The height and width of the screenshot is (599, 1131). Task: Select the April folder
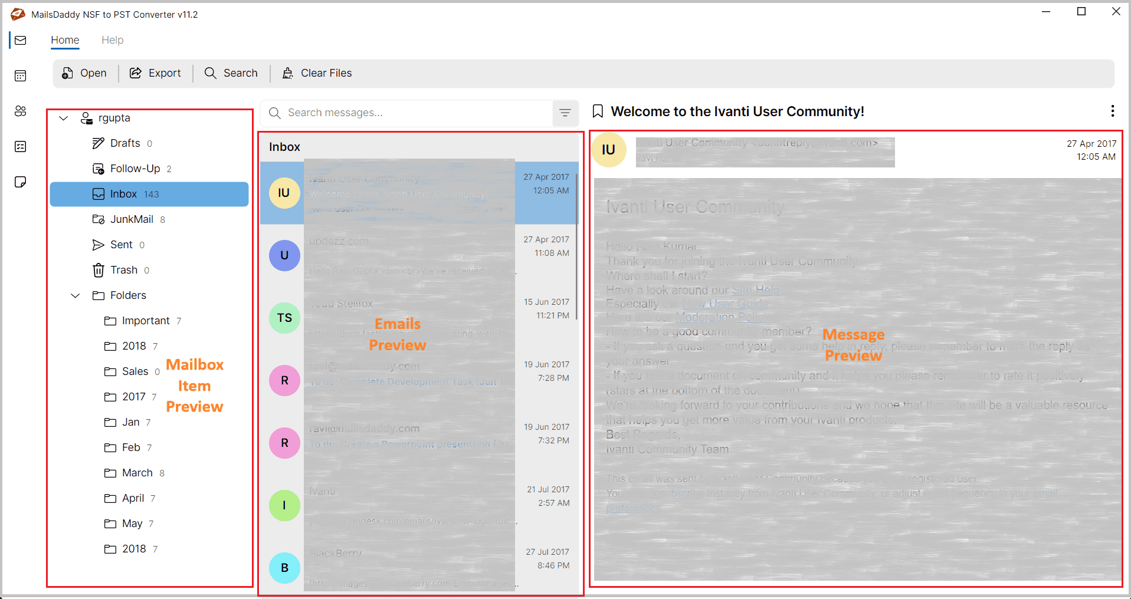pyautogui.click(x=149, y=498)
